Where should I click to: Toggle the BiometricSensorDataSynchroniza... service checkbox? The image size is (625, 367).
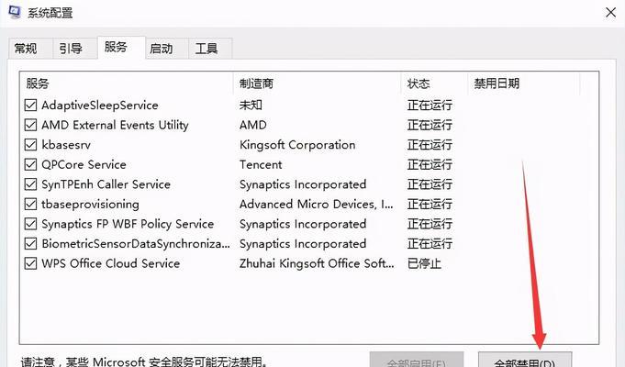[31, 244]
